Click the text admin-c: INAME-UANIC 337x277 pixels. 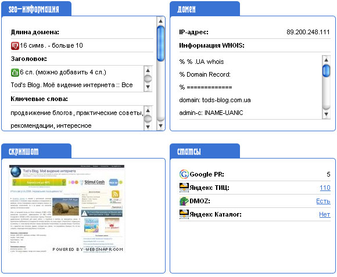coord(211,113)
